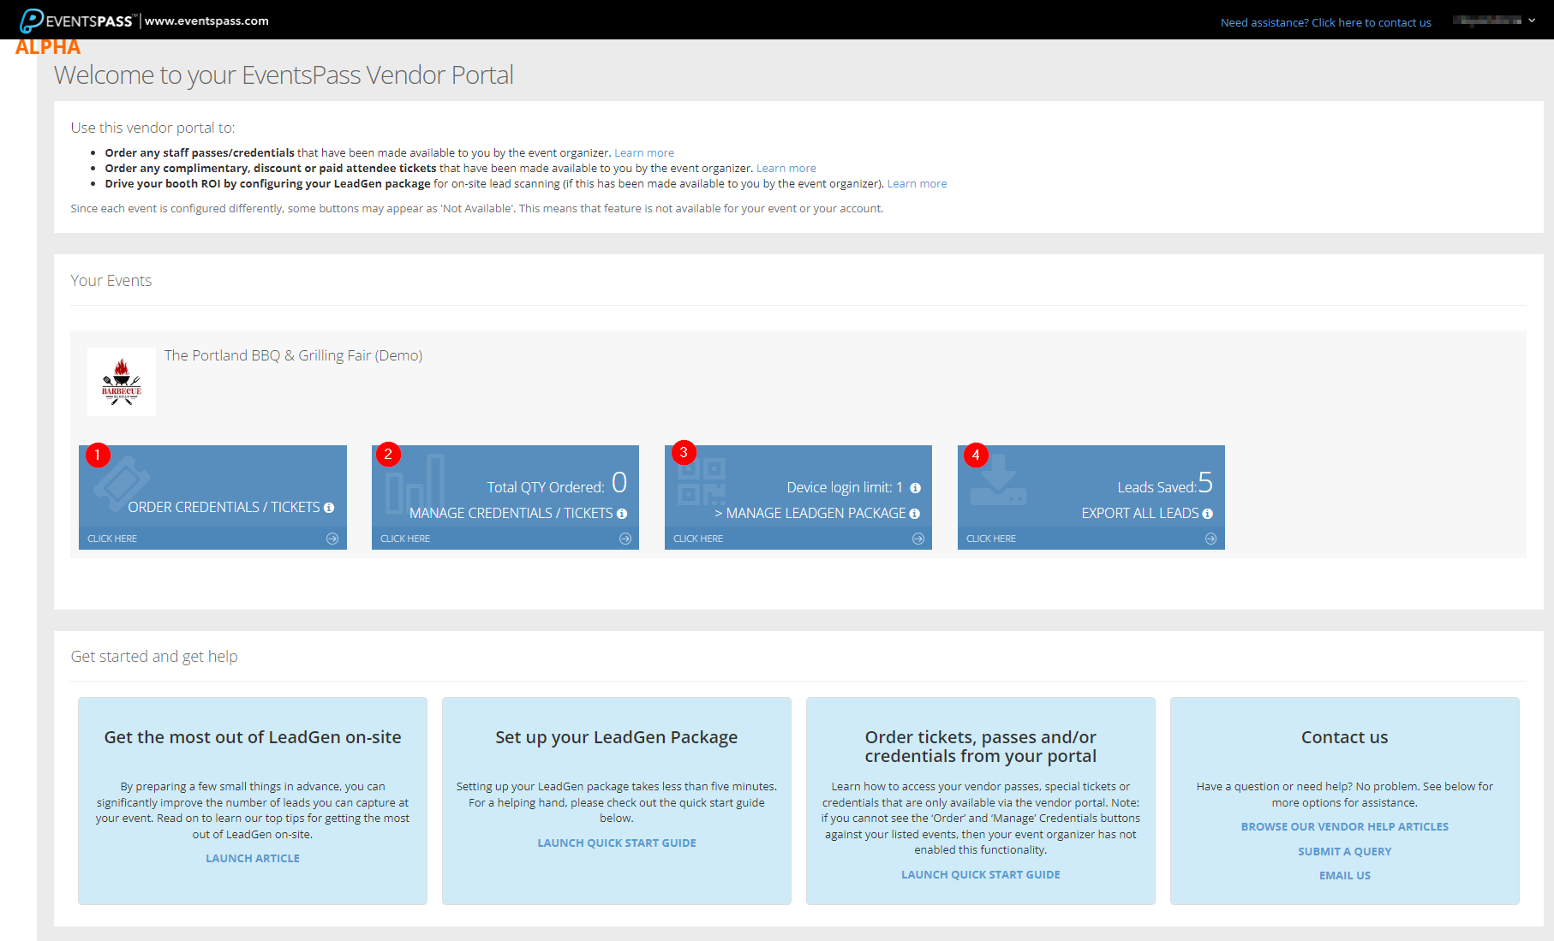Viewport: 1554px width, 941px height.
Task: Click CLICK HERE on Order Credentials tile
Action: [x=112, y=539]
